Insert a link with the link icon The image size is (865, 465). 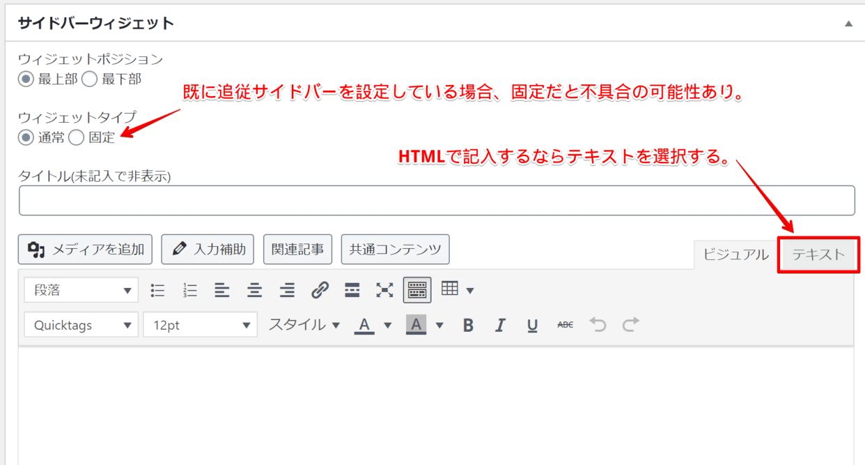pos(320,290)
